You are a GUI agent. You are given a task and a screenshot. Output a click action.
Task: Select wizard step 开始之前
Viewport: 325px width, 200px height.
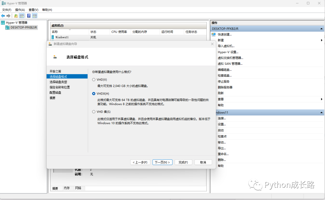tap(55, 71)
